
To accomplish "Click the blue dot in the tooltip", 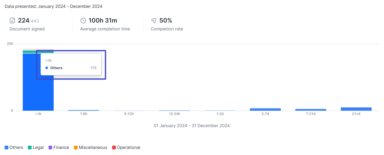I will pyautogui.click(x=47, y=68).
